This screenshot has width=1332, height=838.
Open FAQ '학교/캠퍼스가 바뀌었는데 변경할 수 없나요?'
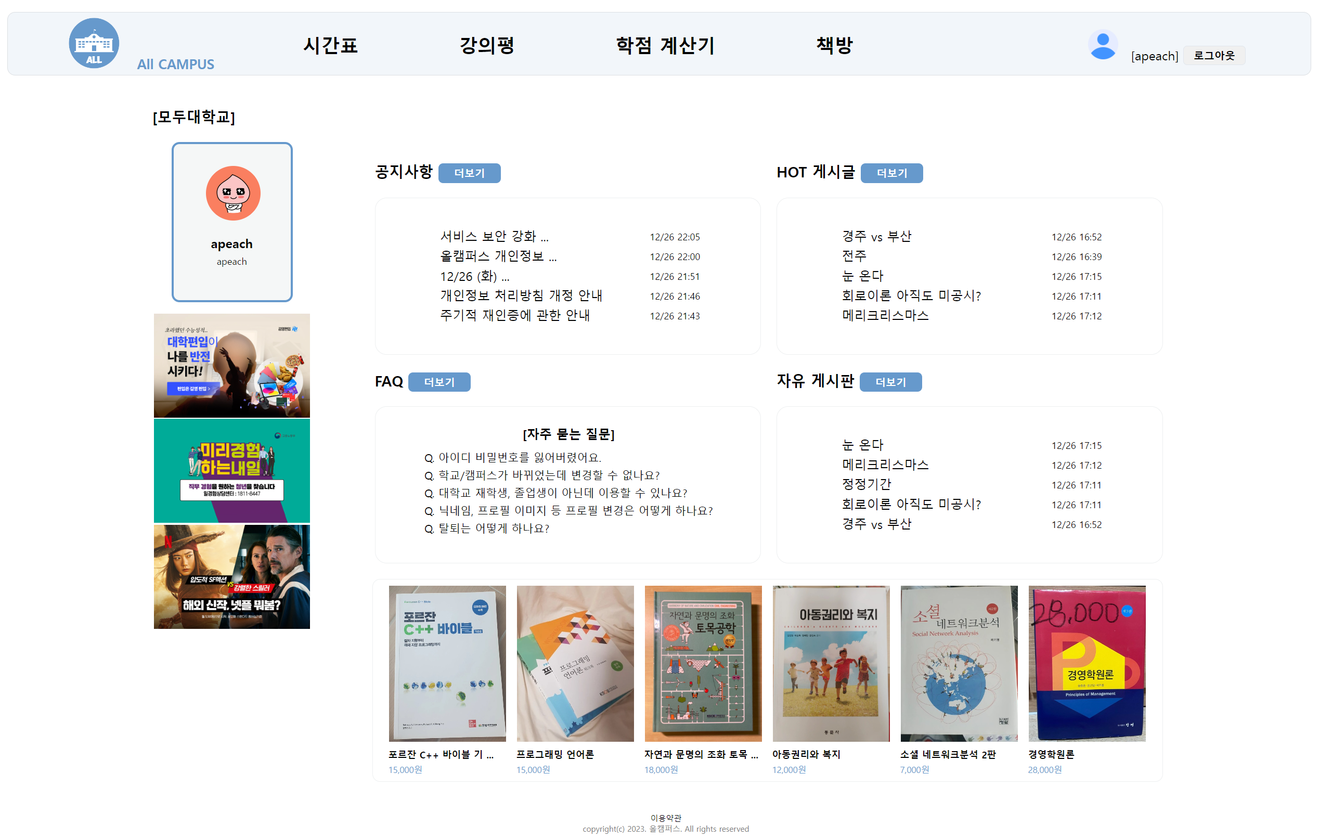coord(542,475)
